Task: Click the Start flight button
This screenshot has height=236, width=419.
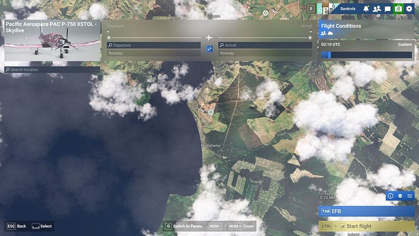Action: tap(366, 226)
